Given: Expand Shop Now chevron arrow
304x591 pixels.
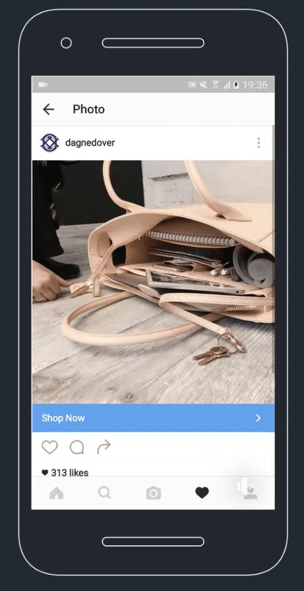Looking at the screenshot, I should click(258, 418).
